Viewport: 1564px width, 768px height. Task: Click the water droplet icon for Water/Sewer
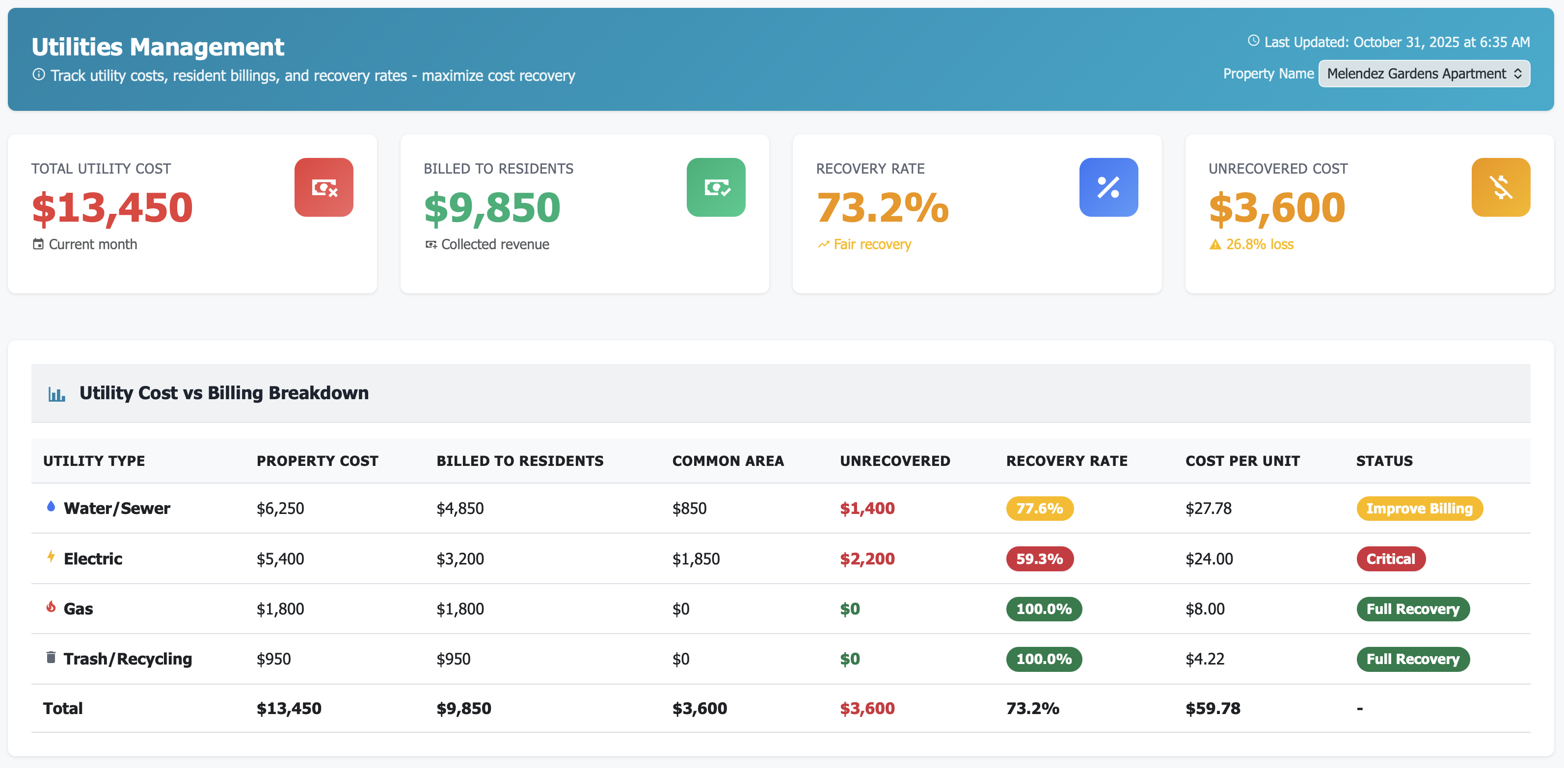click(x=51, y=508)
